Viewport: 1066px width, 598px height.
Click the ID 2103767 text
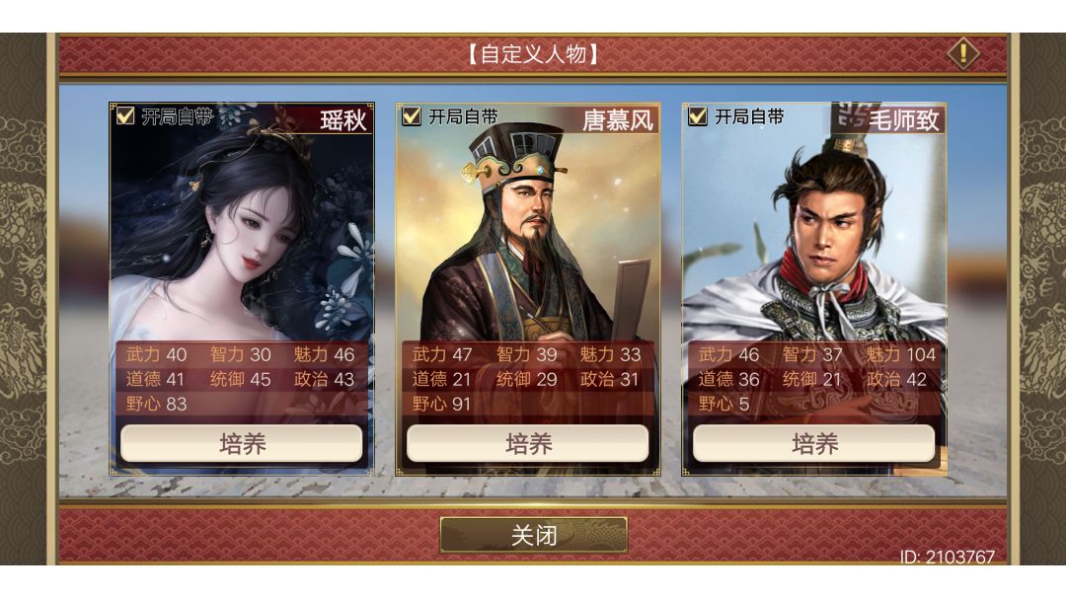pyautogui.click(x=947, y=558)
